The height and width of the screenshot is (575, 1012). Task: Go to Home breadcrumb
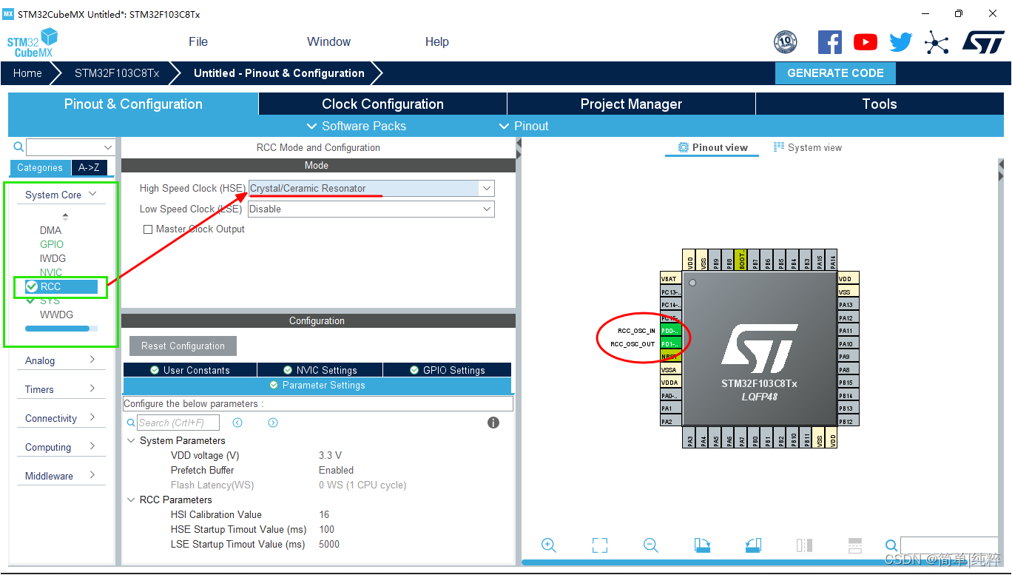coord(27,73)
